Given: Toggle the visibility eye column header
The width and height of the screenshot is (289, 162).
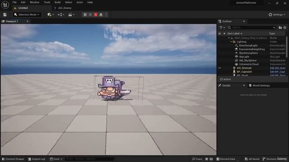Looking at the screenshot, I should [219, 34].
